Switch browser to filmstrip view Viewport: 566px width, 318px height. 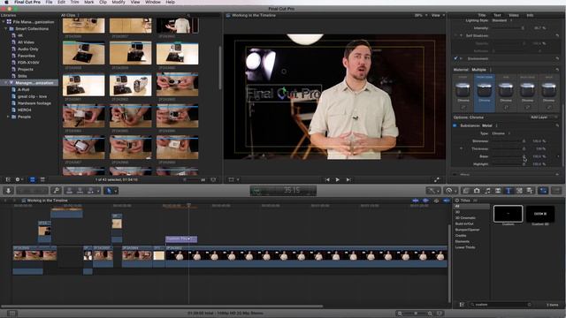[x=32, y=179]
